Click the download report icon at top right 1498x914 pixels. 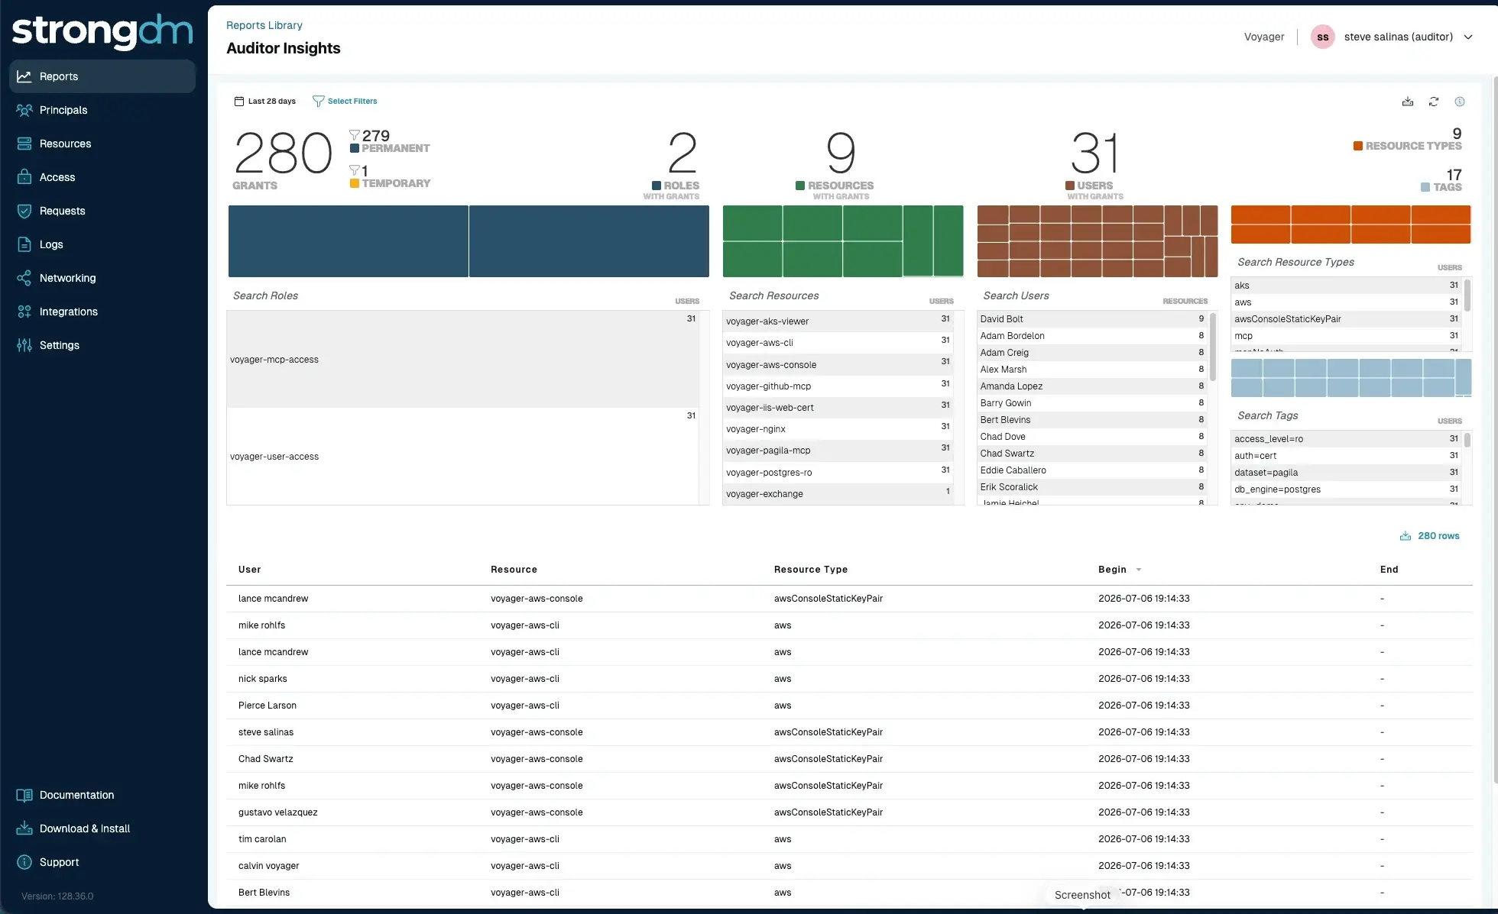pyautogui.click(x=1408, y=102)
